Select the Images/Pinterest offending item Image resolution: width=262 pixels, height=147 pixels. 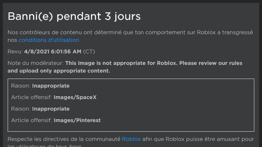77,120
